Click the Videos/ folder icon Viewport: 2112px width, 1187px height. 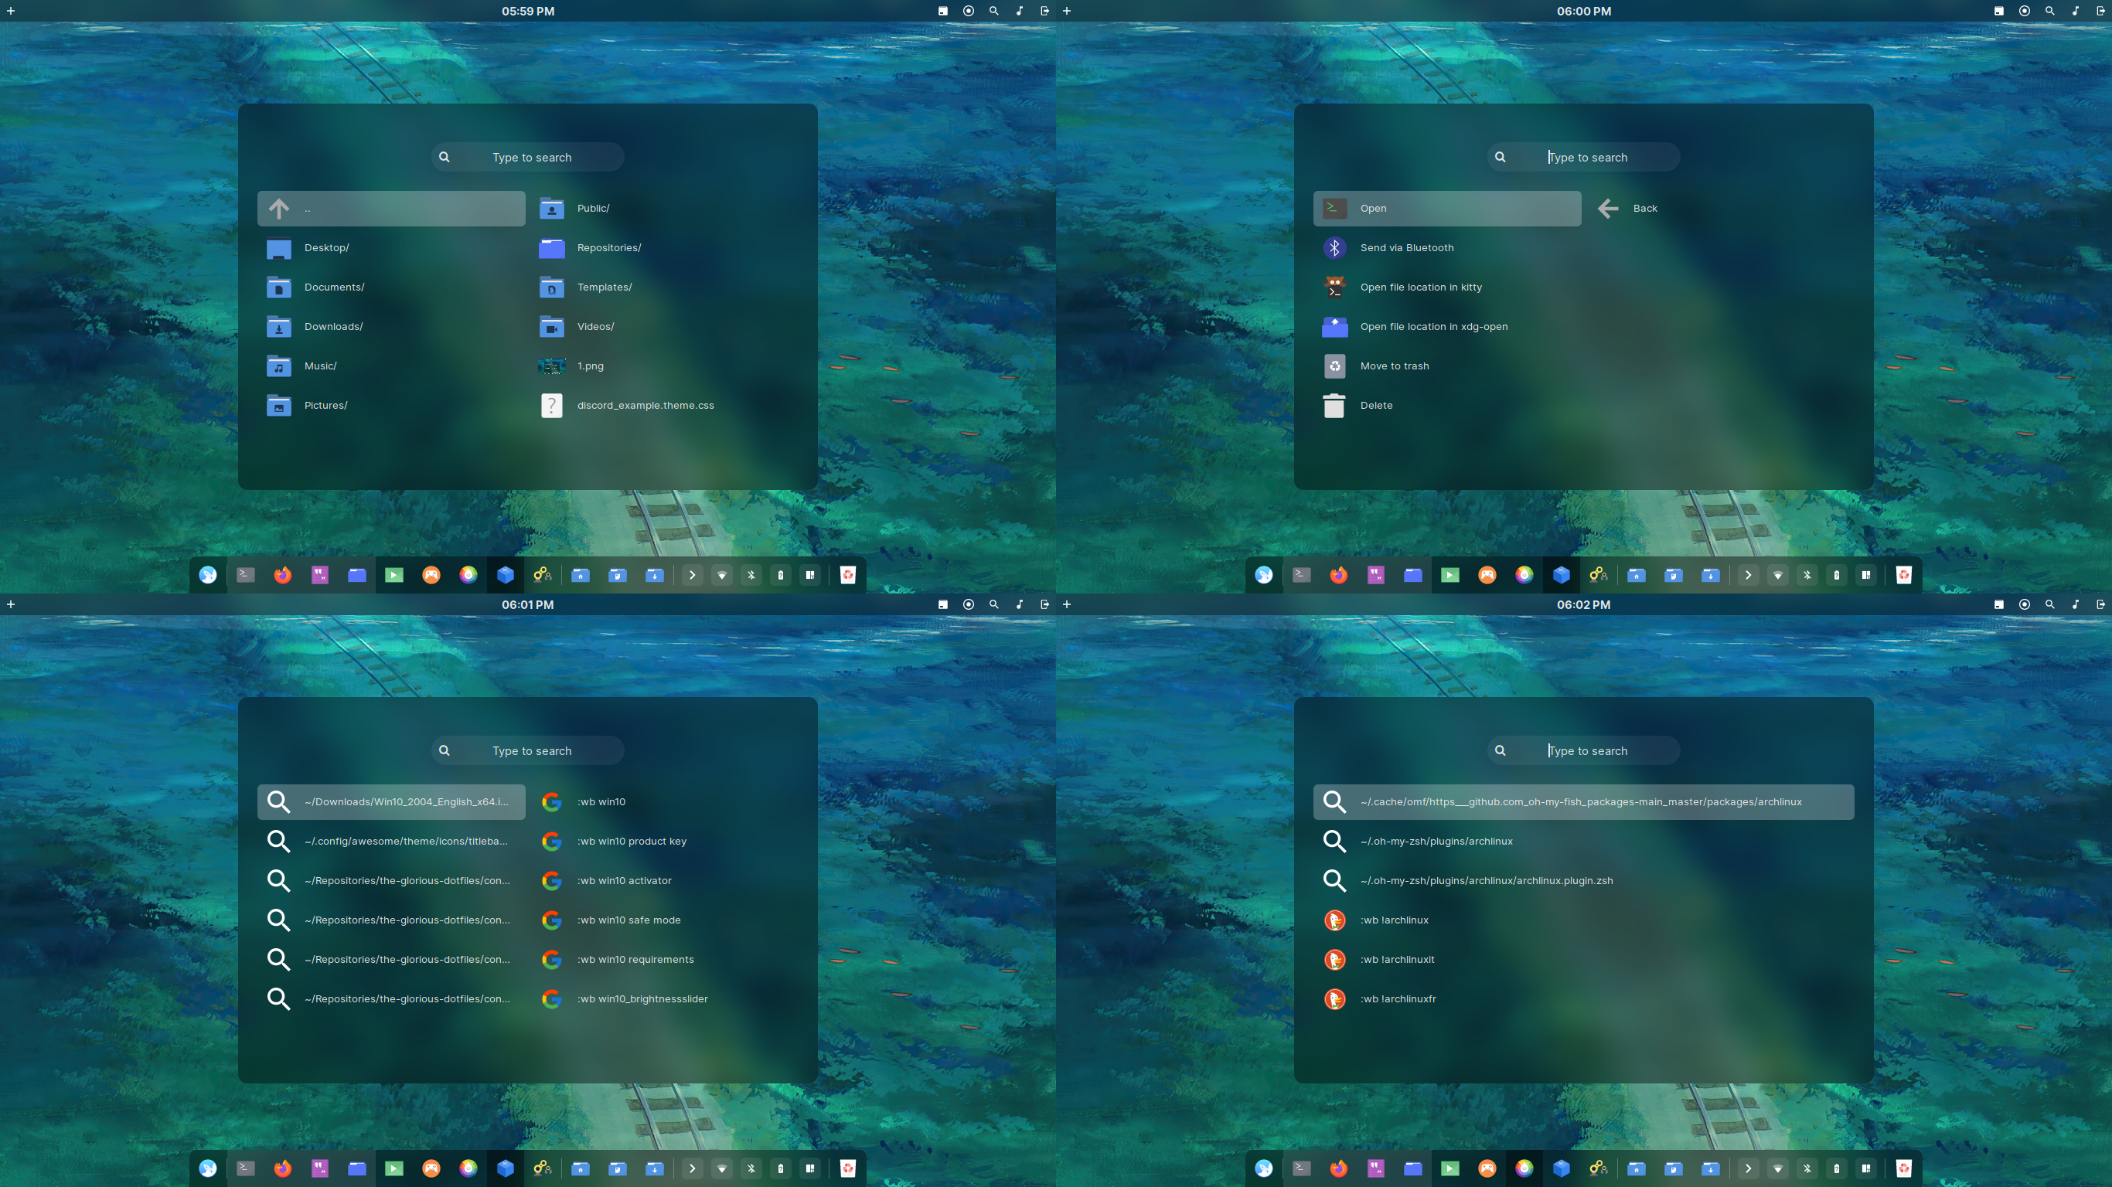552,326
